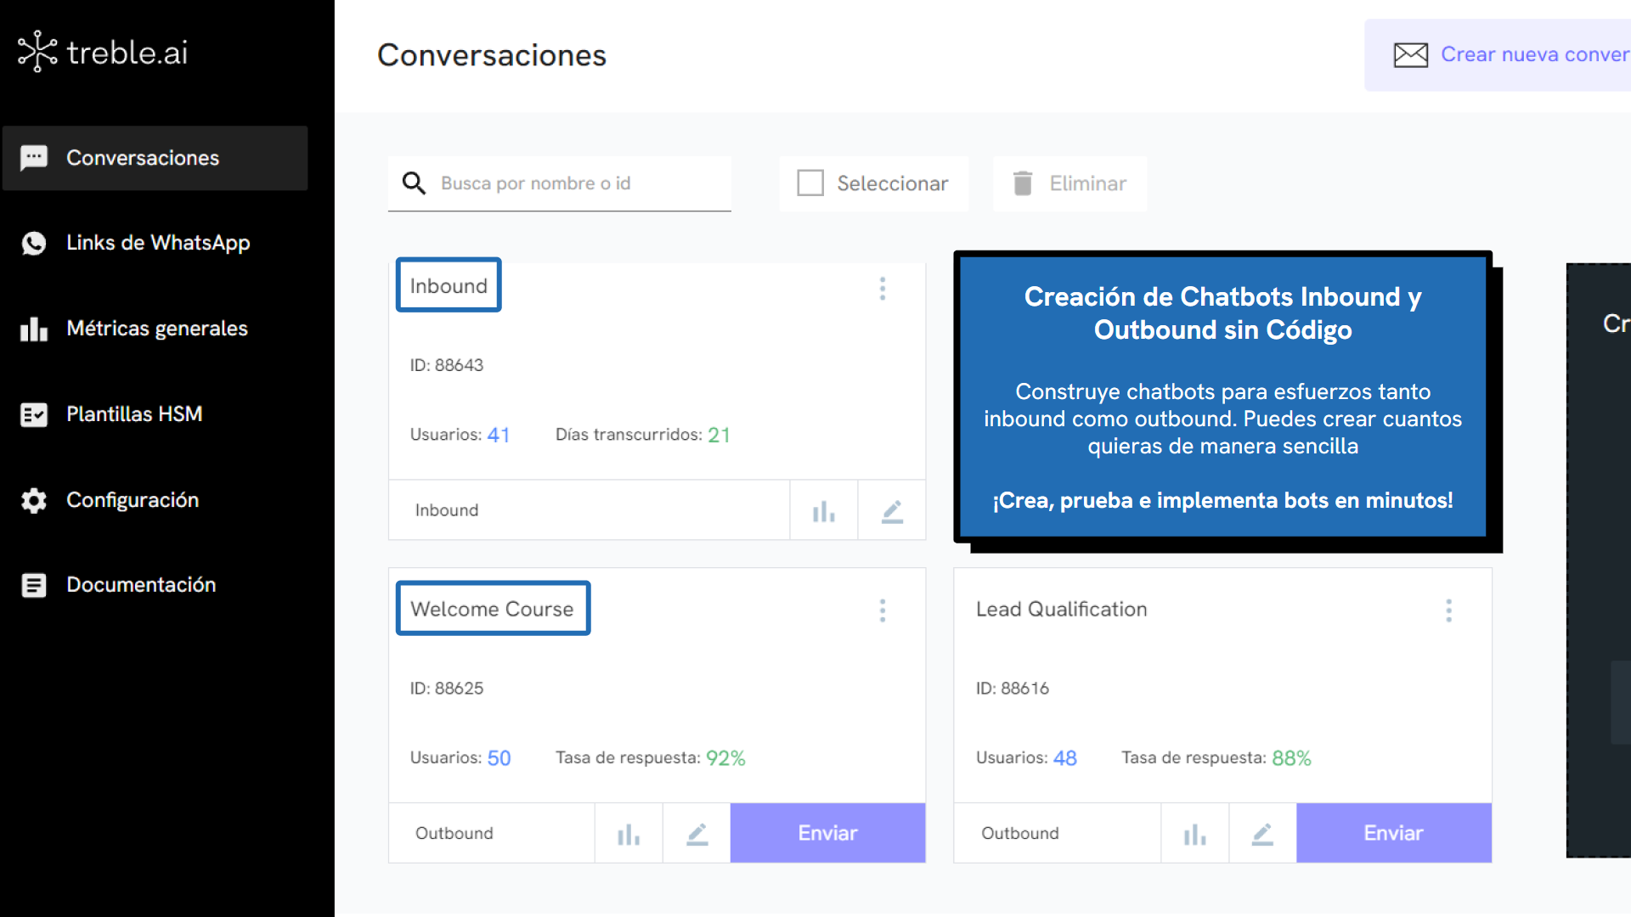Click the search magnifier icon
Image resolution: width=1631 pixels, height=917 pixels.
tap(414, 183)
